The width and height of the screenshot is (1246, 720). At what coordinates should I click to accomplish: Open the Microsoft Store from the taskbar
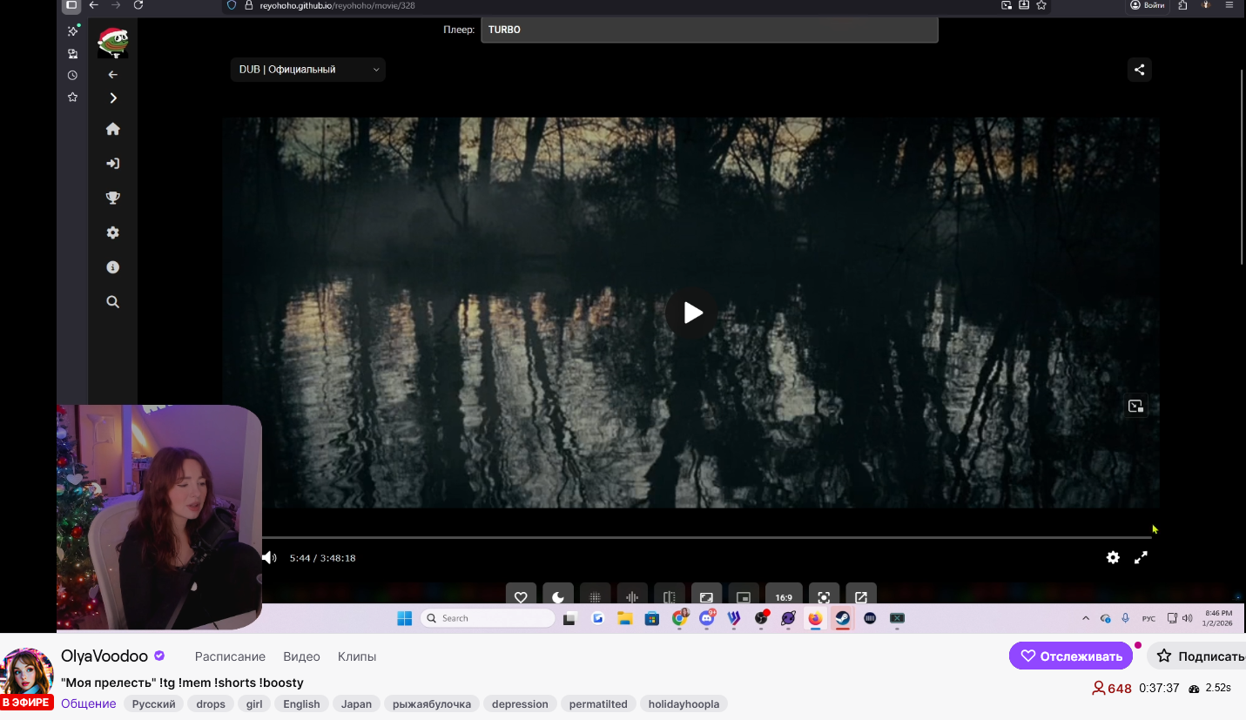tap(651, 618)
